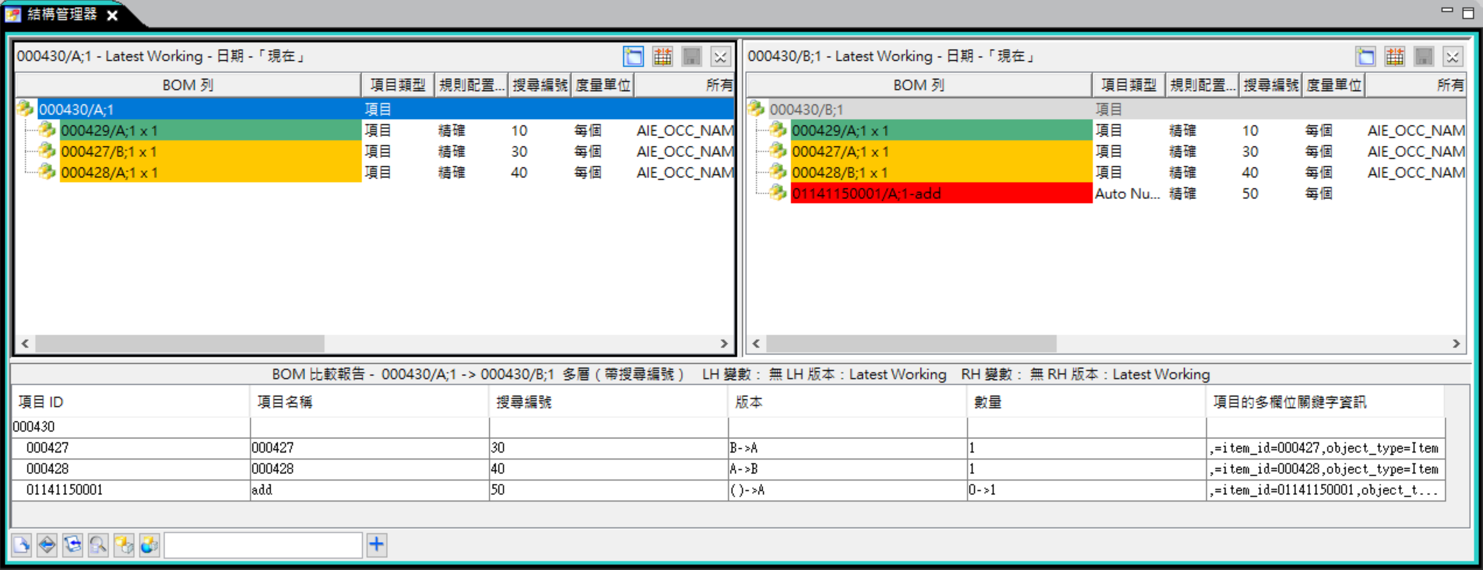The image size is (1483, 570).
Task: Click the greyed save icon in left panel header
Action: click(691, 56)
